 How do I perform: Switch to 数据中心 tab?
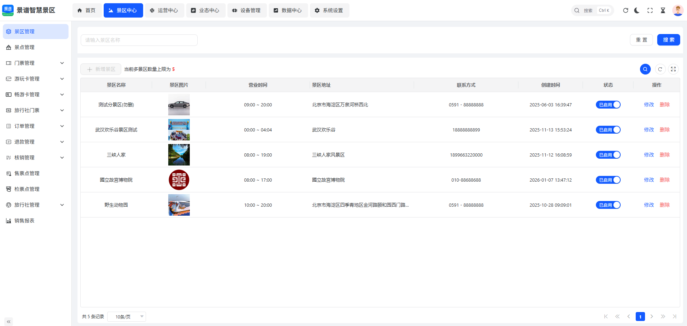288,10
